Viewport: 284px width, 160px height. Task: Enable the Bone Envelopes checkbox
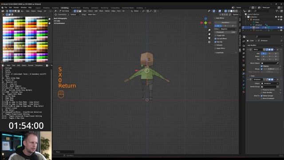point(261,98)
